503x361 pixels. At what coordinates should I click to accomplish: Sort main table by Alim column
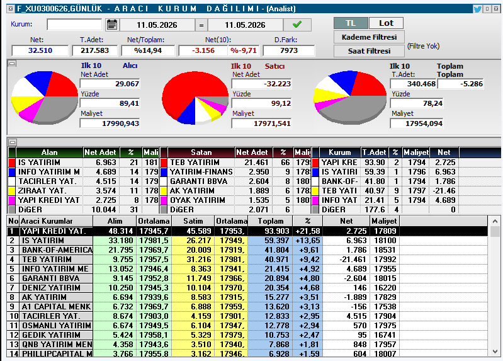point(115,221)
